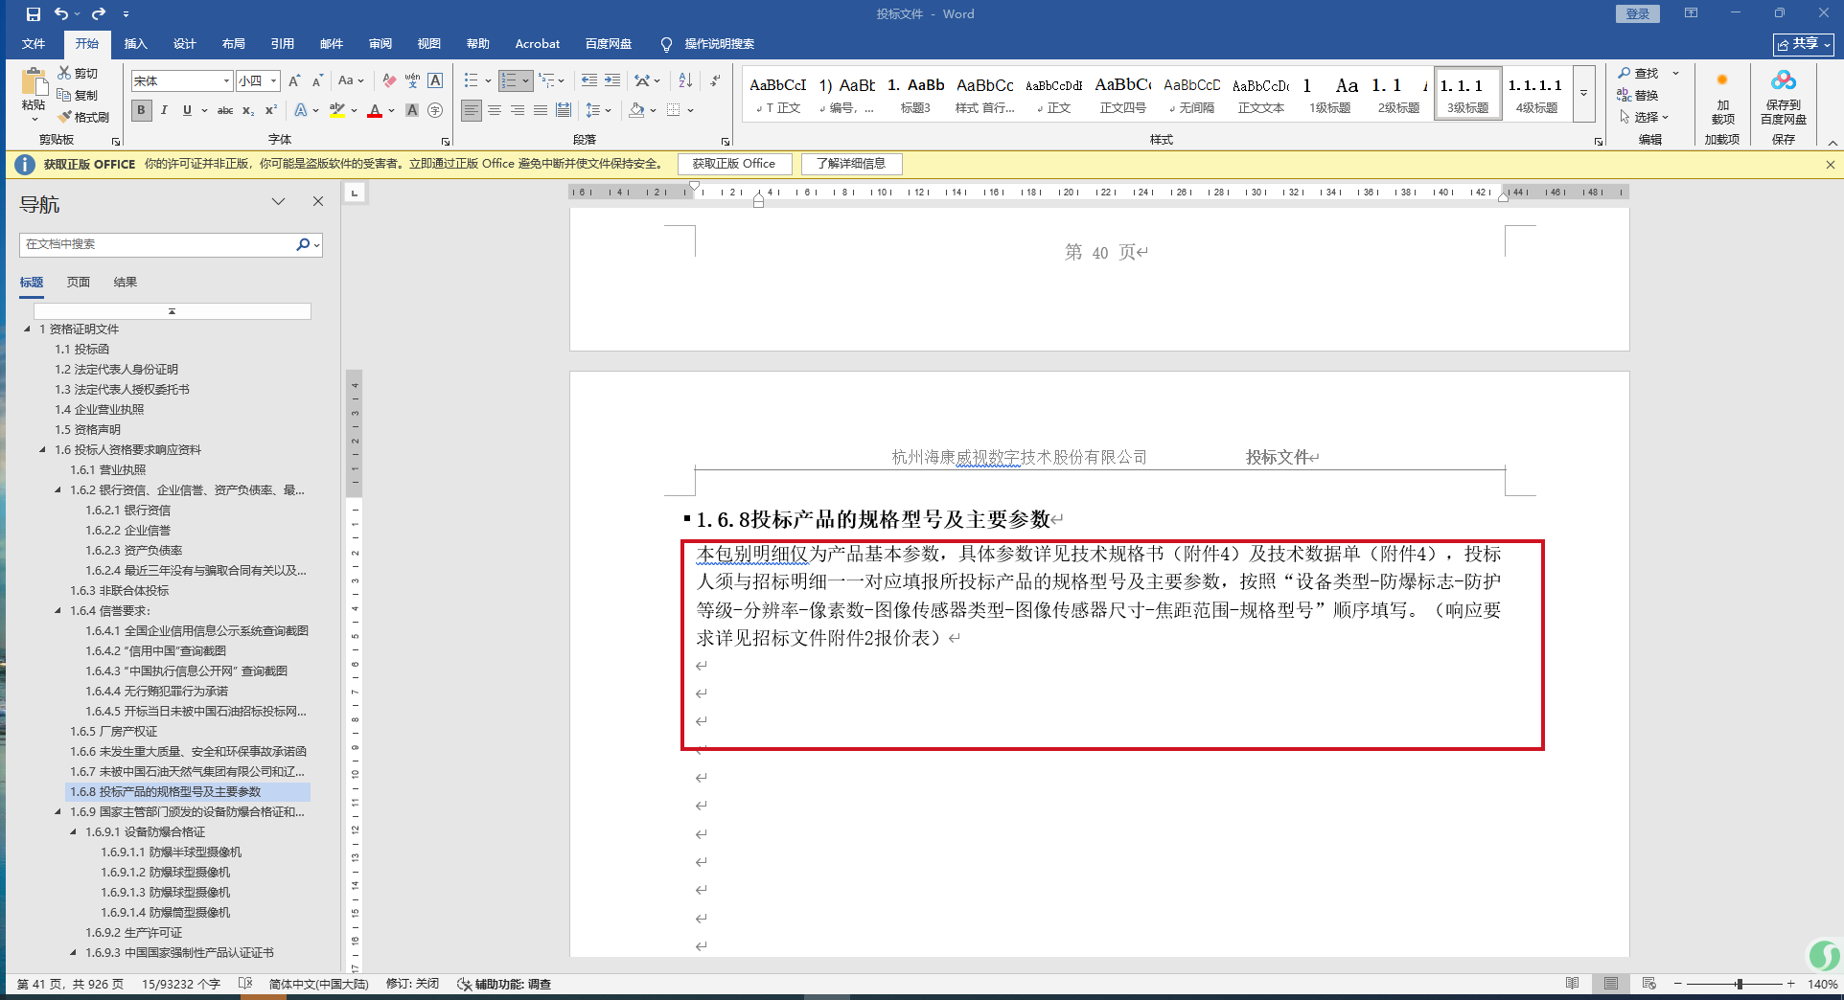
Task: Open the bullet list style dropdown arrow
Action: [x=488, y=80]
